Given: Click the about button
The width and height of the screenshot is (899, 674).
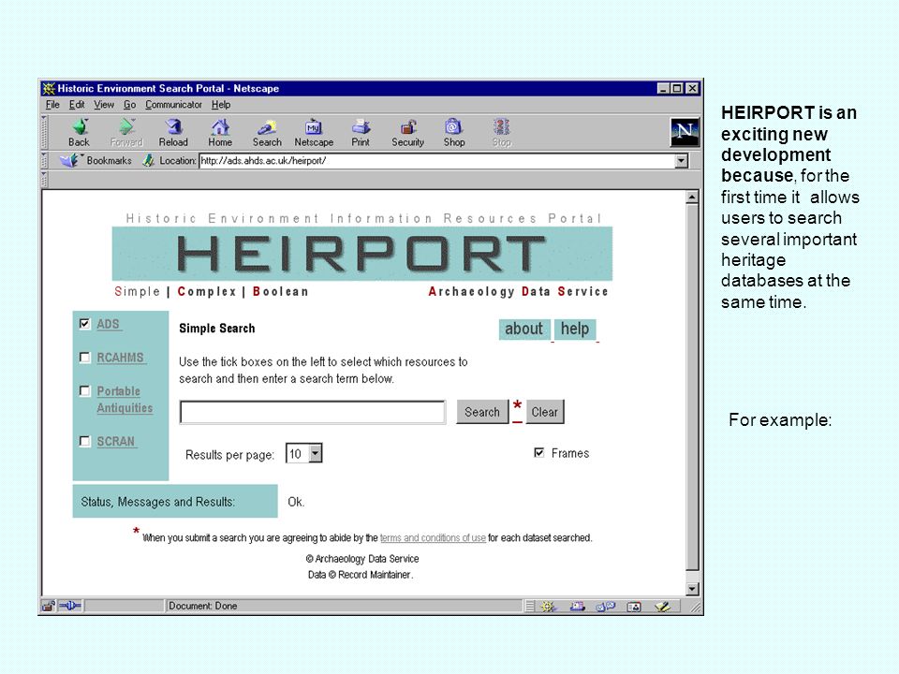Looking at the screenshot, I should pos(524,329).
